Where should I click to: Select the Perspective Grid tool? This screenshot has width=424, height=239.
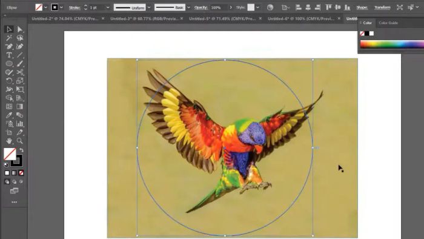click(x=20, y=98)
